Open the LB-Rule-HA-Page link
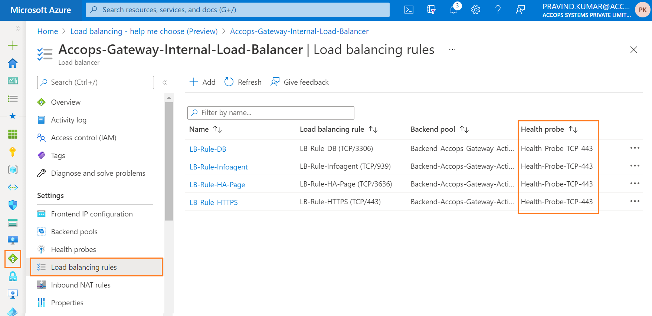This screenshot has height=316, width=652. tap(217, 185)
